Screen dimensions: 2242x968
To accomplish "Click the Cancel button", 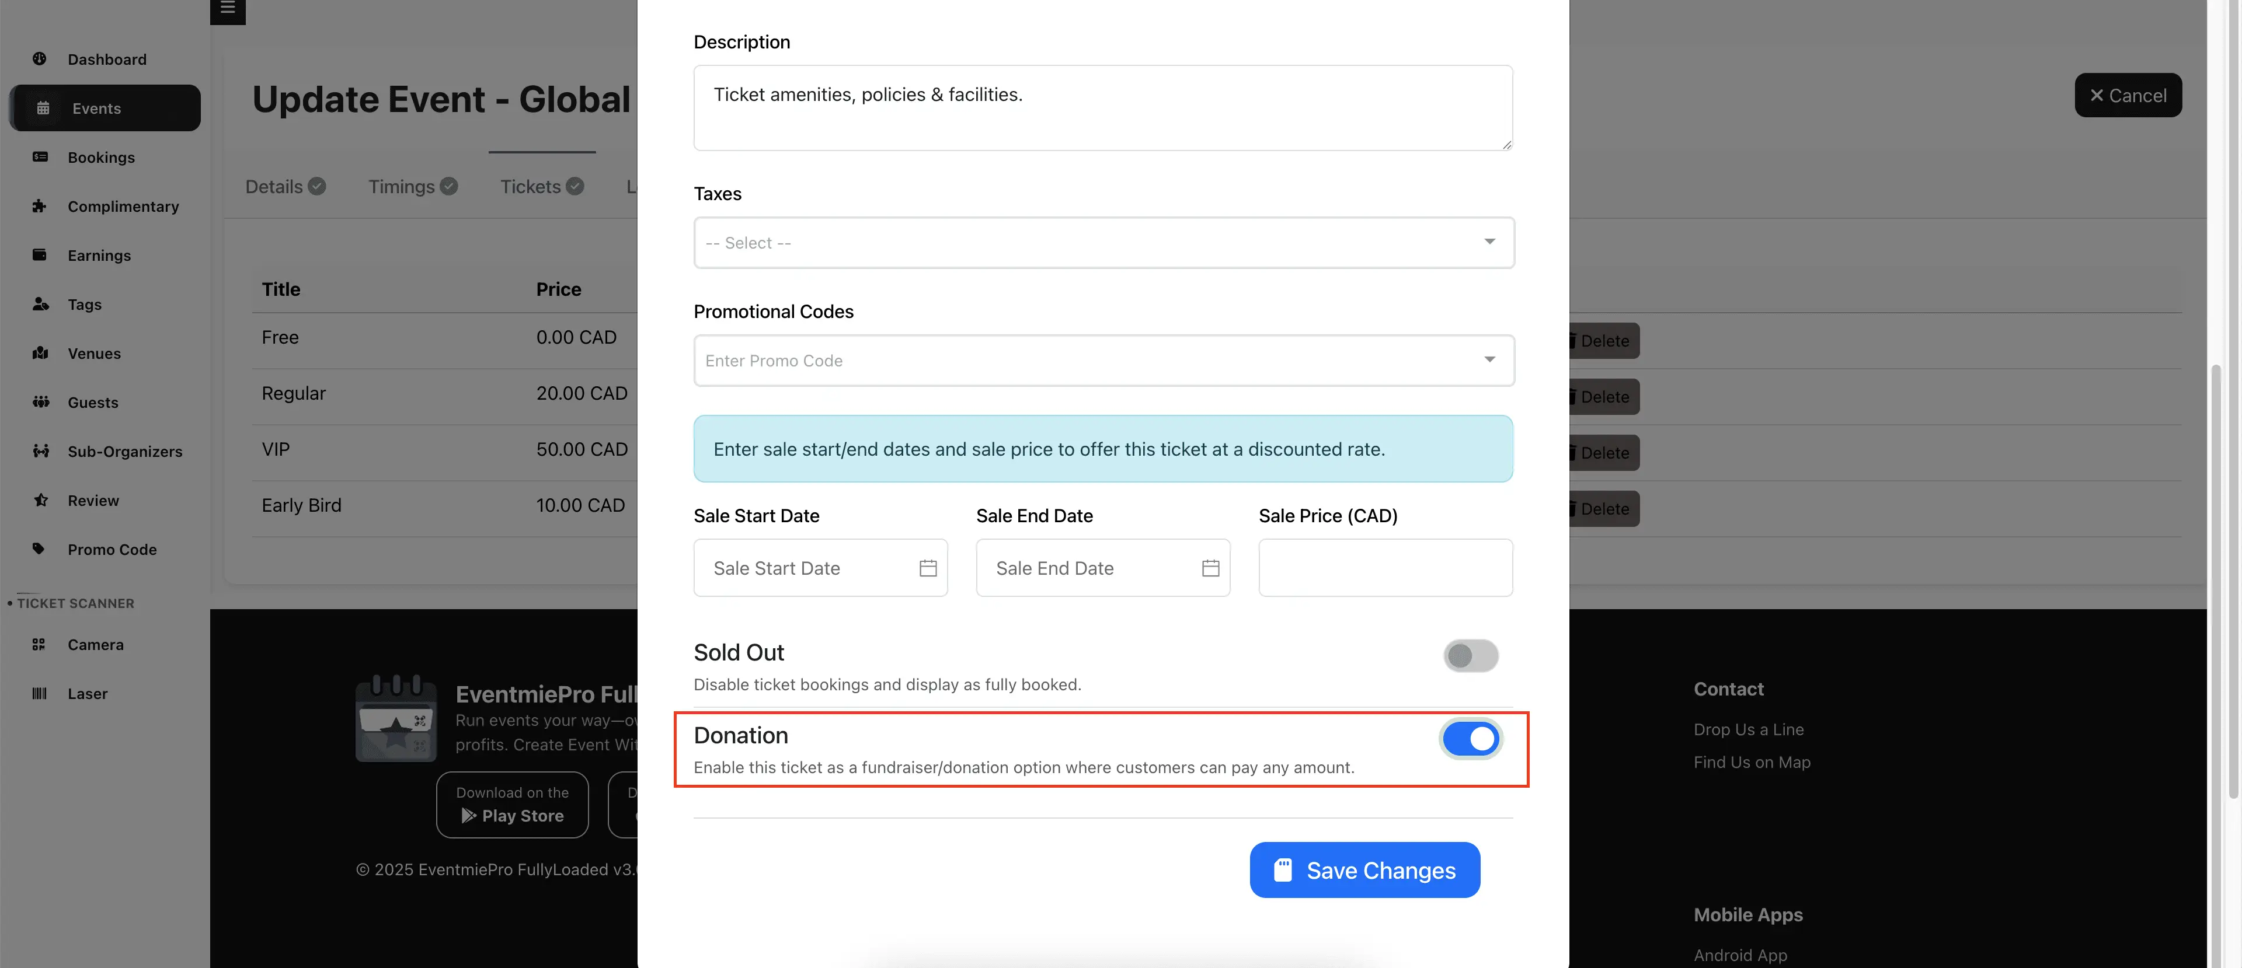I will [x=2127, y=96].
